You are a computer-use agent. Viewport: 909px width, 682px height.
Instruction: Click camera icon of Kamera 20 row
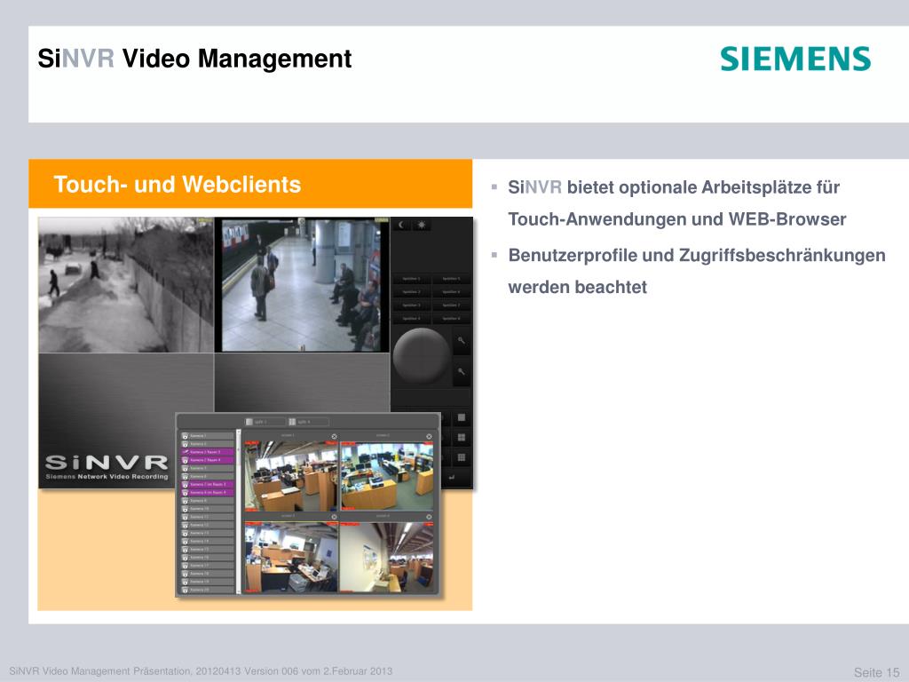coord(185,590)
